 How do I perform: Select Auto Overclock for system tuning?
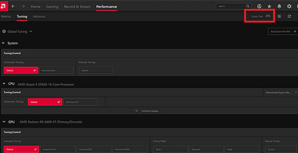56,70
